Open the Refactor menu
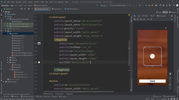 pyautogui.click(x=37, y=2)
